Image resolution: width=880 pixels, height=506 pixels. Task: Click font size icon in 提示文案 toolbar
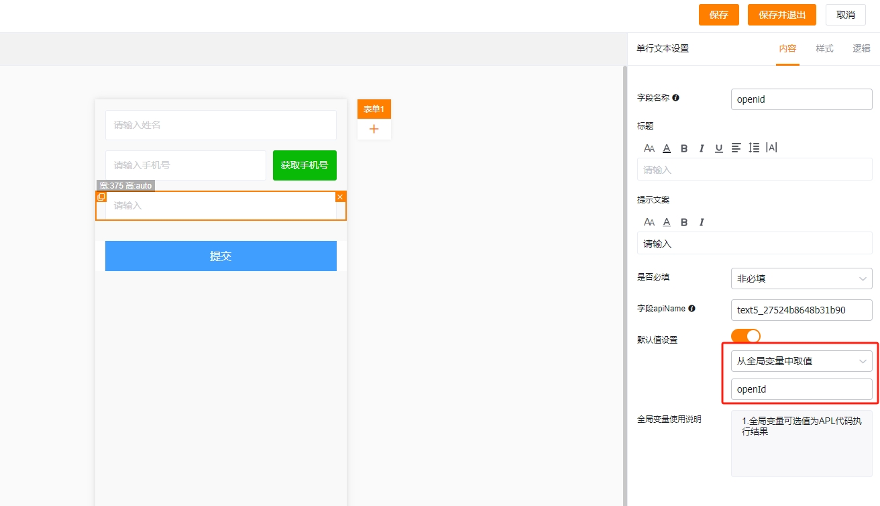(x=649, y=222)
